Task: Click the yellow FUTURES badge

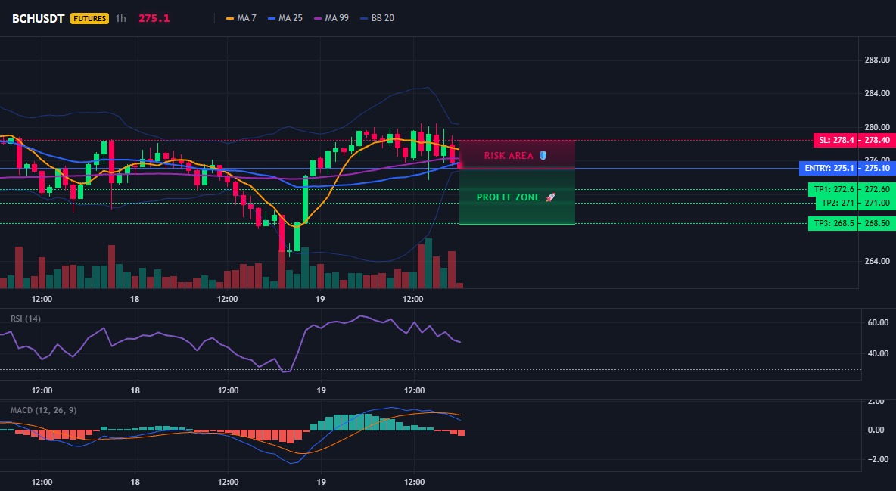Action: (90, 18)
